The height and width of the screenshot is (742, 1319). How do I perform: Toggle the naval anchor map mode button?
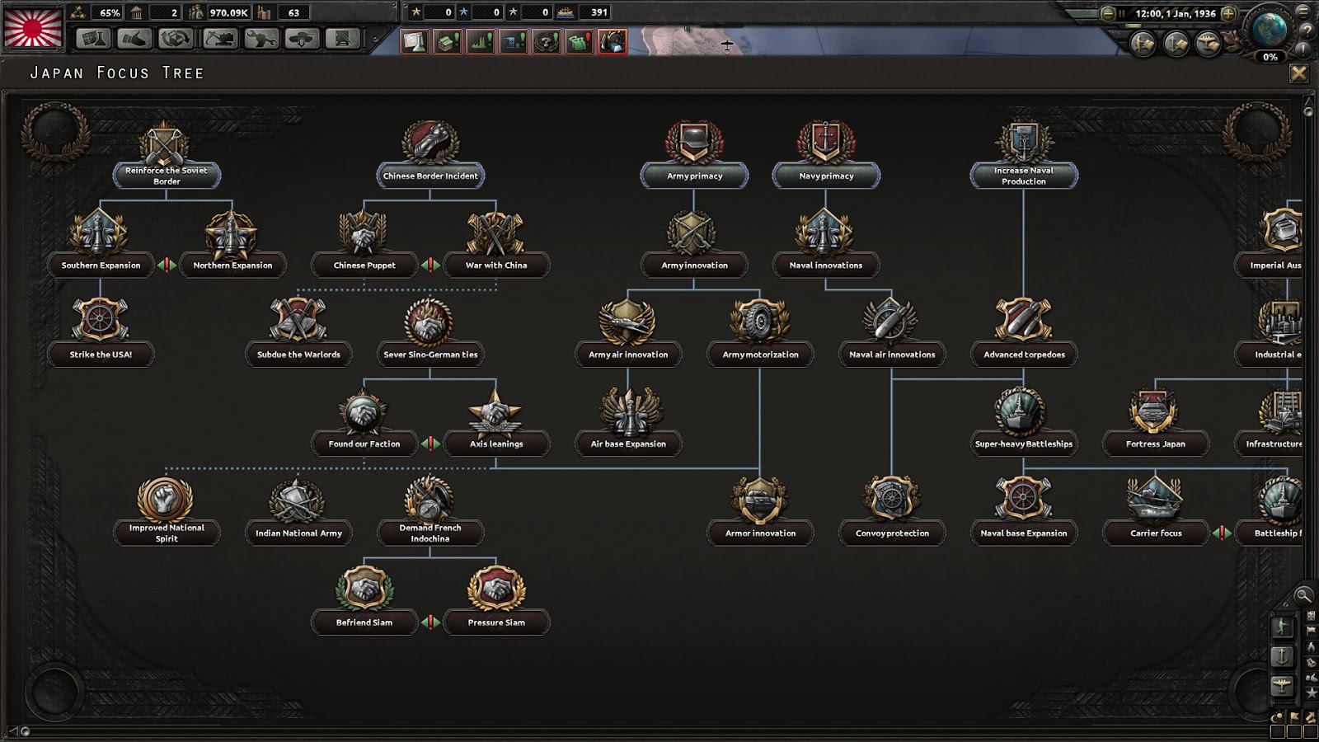1282,656
